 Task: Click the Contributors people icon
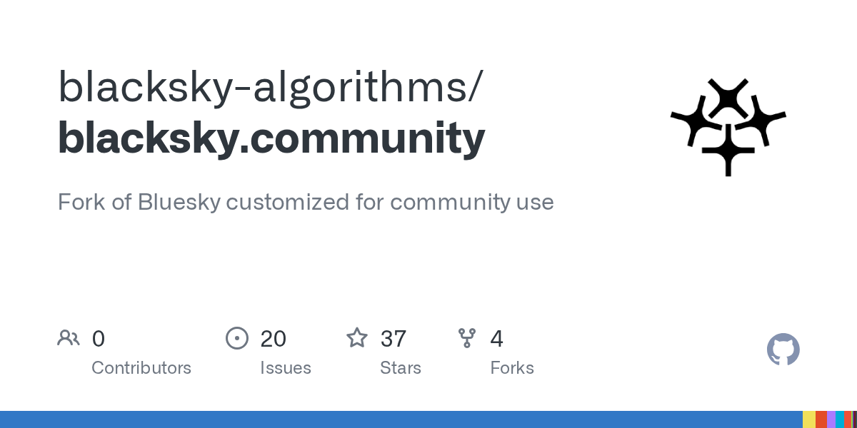pyautogui.click(x=69, y=338)
